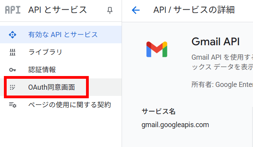Click the API / サービスの詳細 title

click(194, 10)
